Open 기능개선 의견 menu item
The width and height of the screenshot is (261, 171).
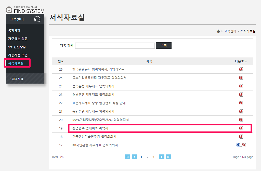pyautogui.click(x=18, y=55)
